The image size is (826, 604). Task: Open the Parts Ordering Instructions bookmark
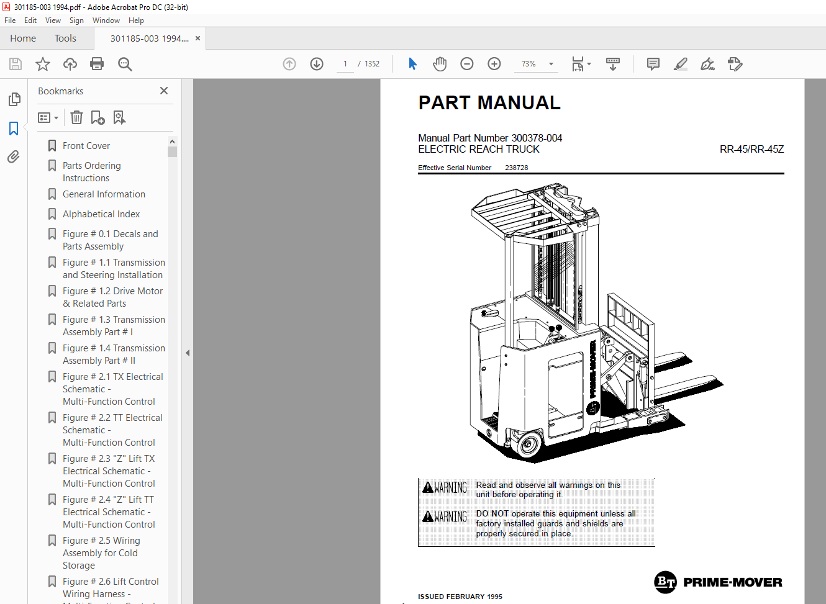click(x=92, y=172)
